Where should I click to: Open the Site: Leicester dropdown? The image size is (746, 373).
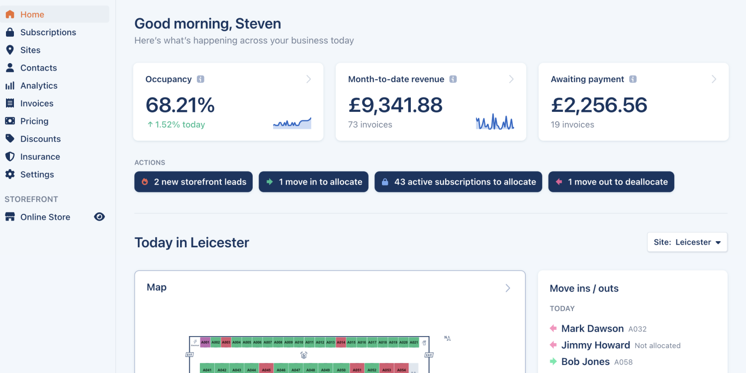pos(687,242)
